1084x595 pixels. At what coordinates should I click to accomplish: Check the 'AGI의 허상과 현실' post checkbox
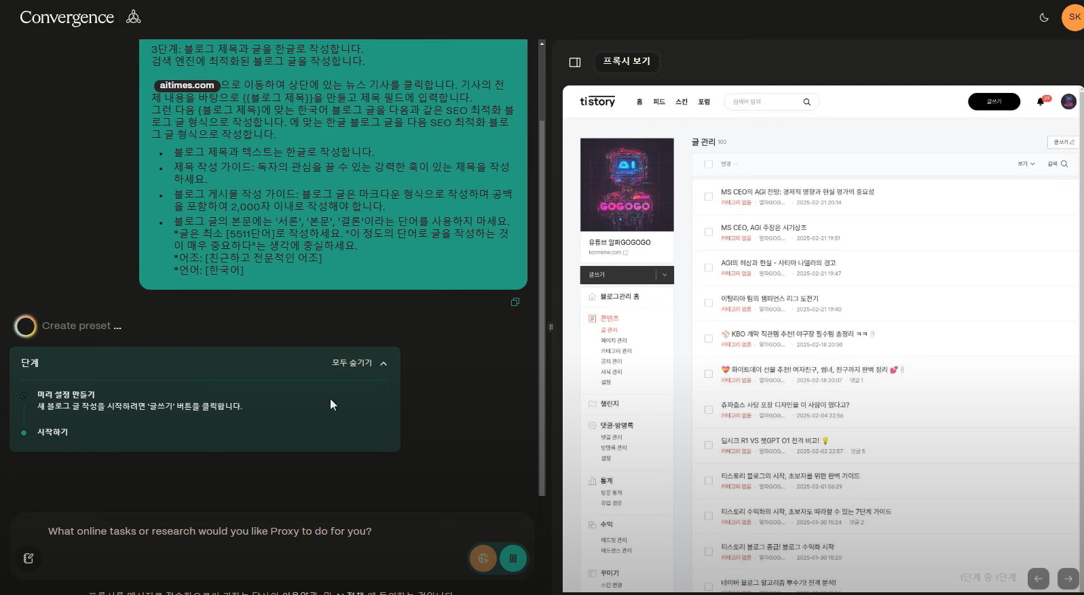[709, 267]
